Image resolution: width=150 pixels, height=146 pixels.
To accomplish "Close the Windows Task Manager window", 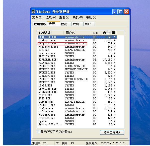I will (126, 12).
